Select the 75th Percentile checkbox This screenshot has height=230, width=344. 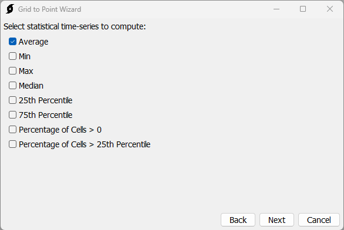coord(12,114)
